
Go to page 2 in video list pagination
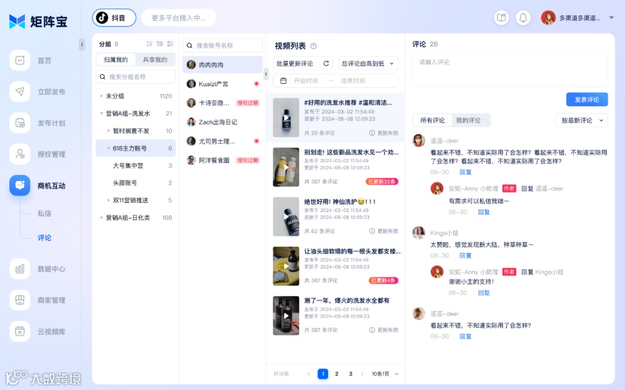point(337,374)
